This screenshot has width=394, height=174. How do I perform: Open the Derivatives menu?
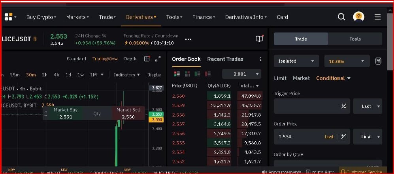coord(141,17)
